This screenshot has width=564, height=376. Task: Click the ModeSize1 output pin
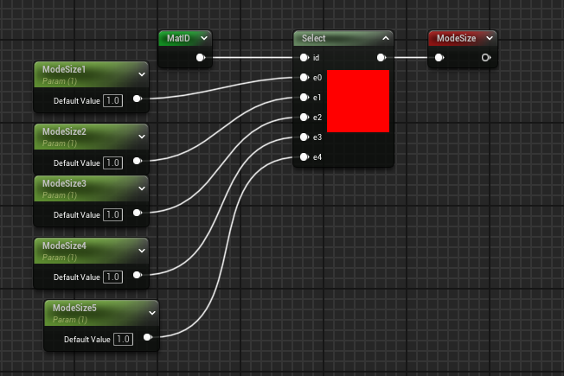138,100
